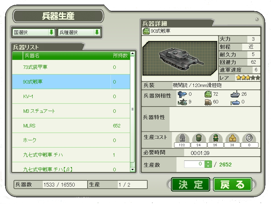
Task: Click the 90式戦車 tank preview image
Action: [x=180, y=58]
